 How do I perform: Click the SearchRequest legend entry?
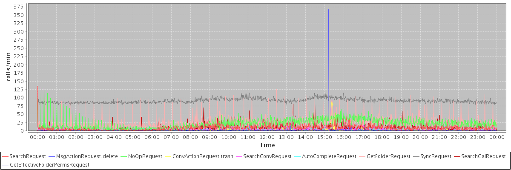[27, 156]
